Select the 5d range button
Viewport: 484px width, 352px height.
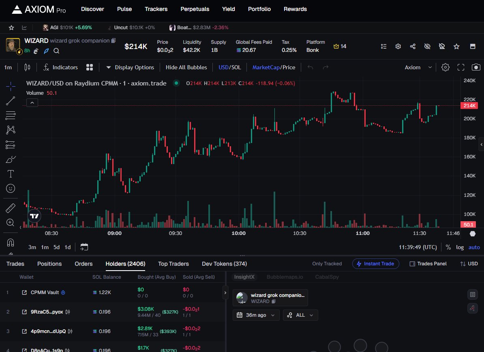tap(56, 247)
